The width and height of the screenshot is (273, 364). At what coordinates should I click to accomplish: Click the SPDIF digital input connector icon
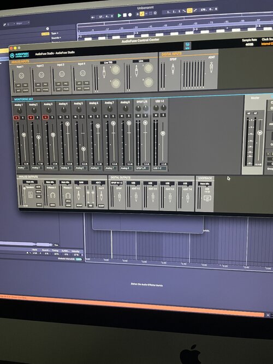tap(173, 69)
